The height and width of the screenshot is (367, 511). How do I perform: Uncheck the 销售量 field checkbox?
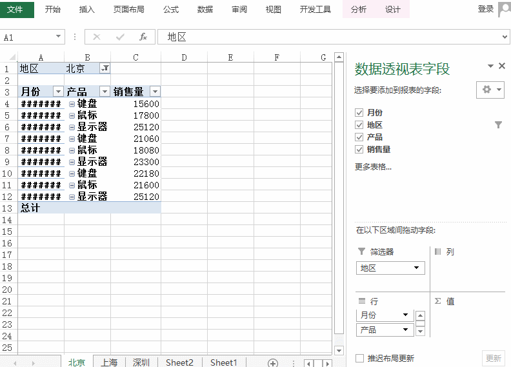pos(359,150)
